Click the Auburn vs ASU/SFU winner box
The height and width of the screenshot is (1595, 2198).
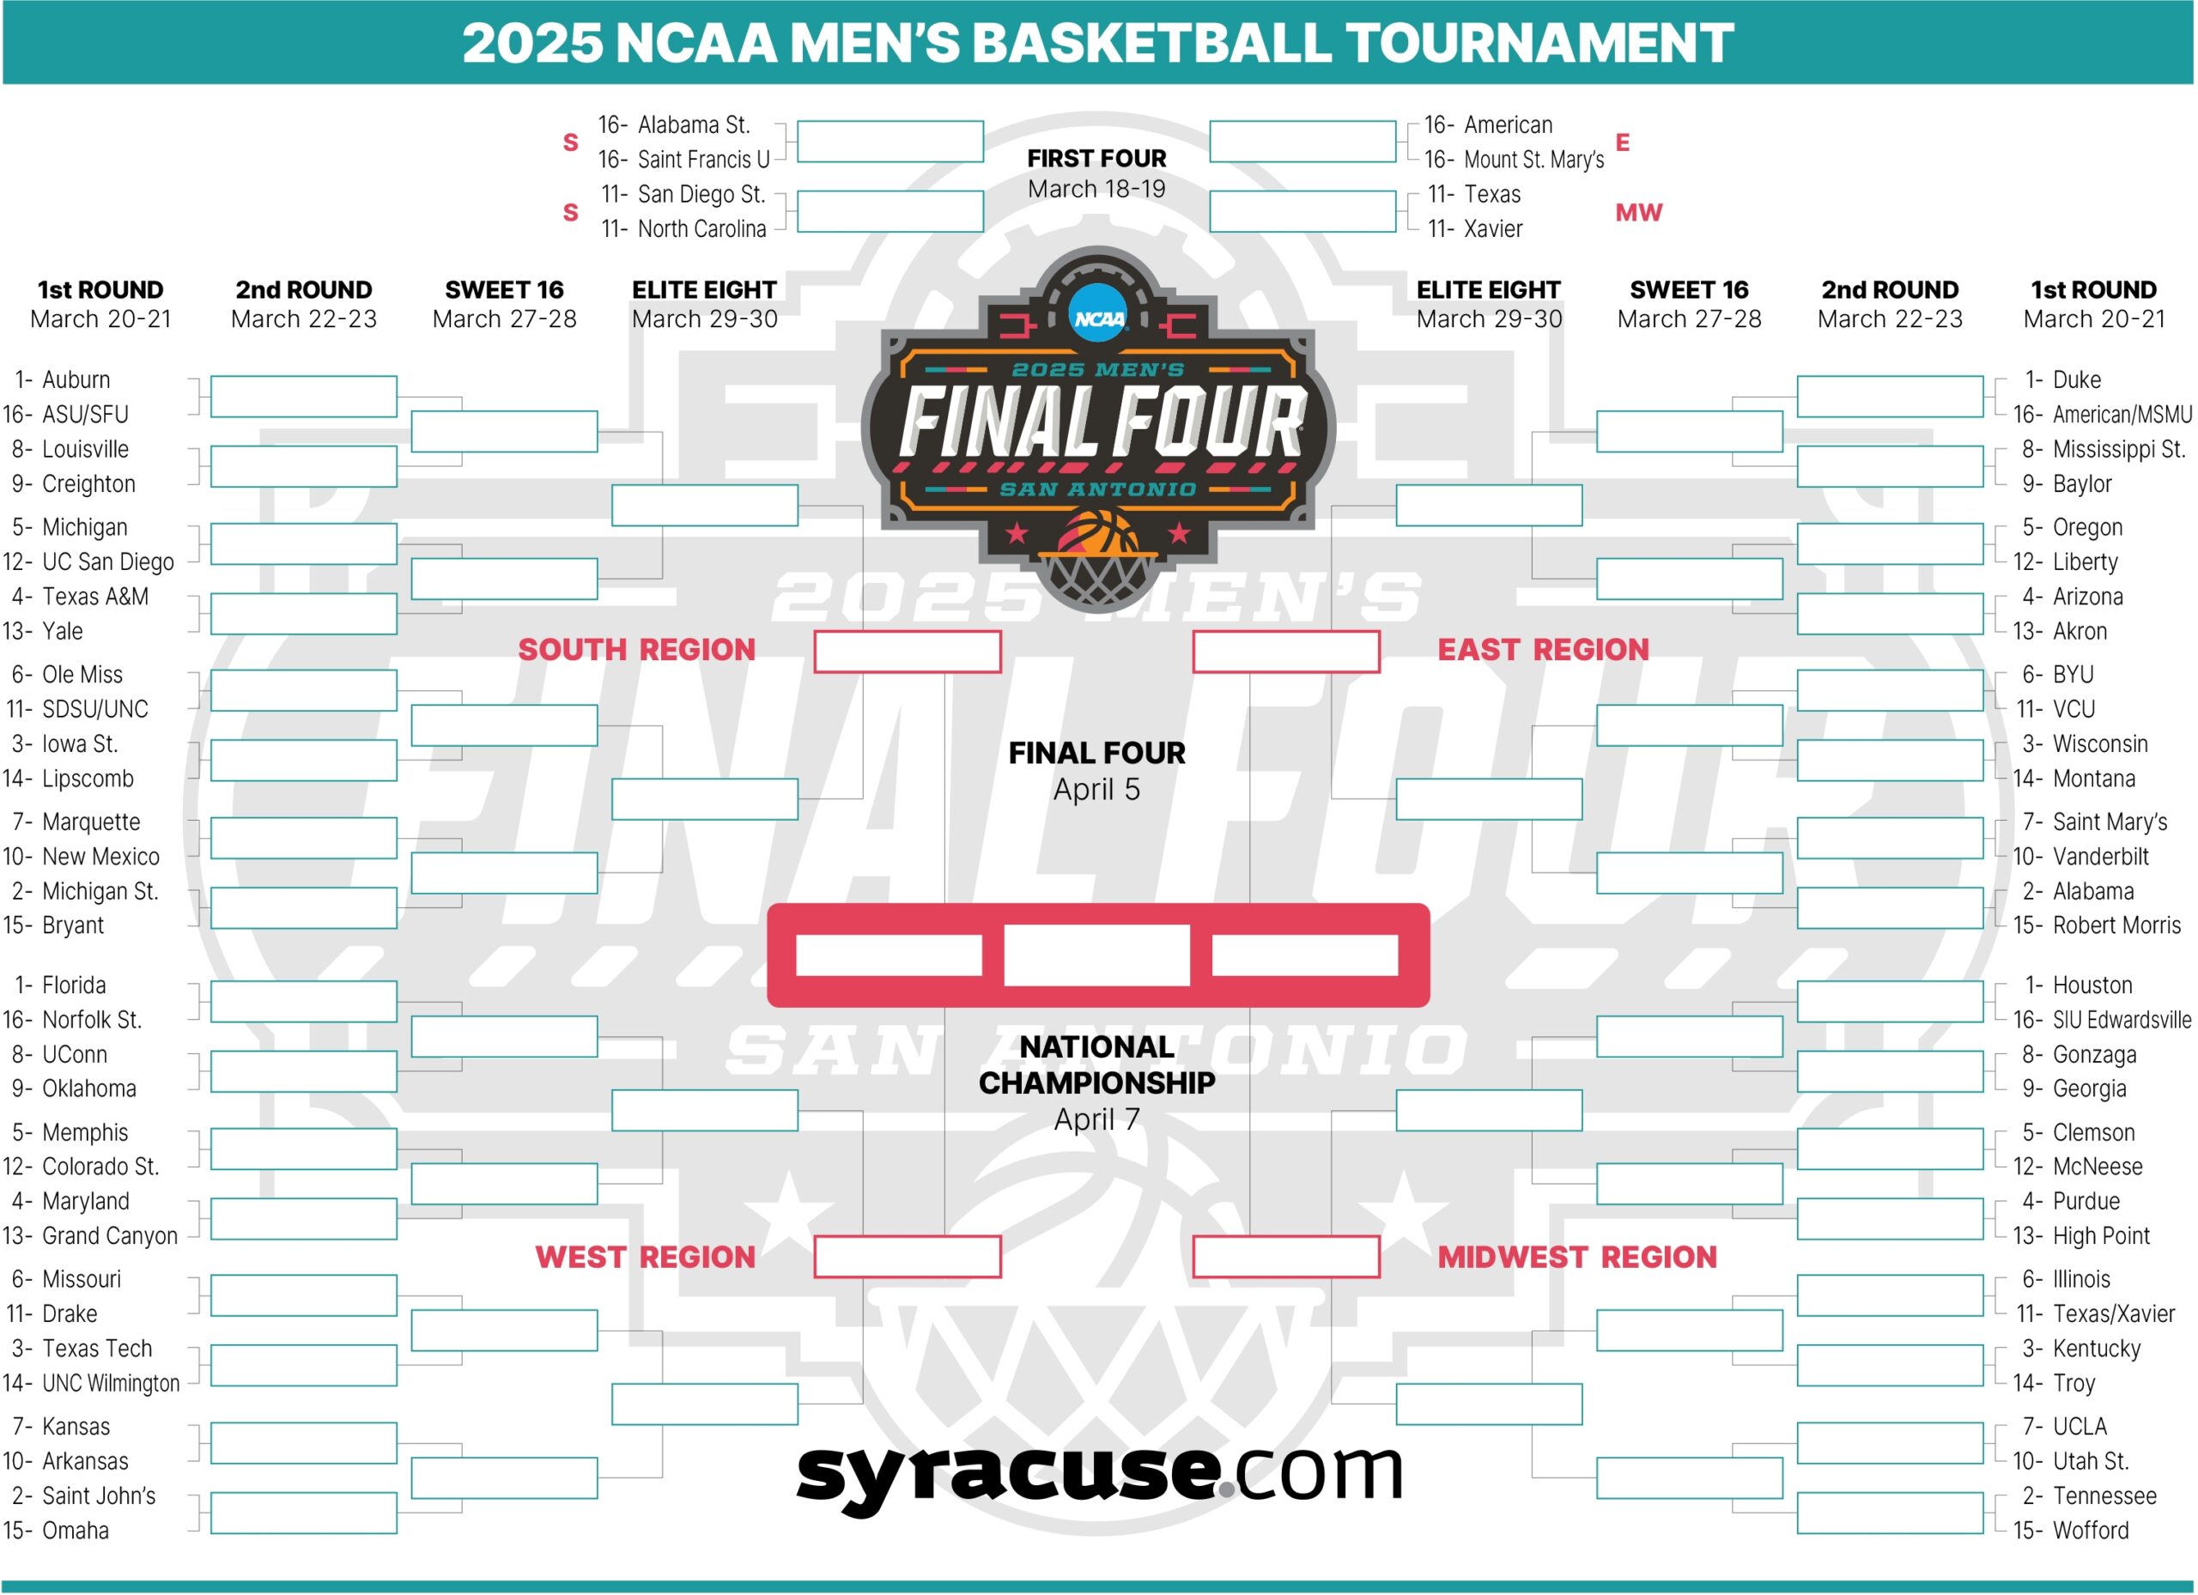pos(303,397)
